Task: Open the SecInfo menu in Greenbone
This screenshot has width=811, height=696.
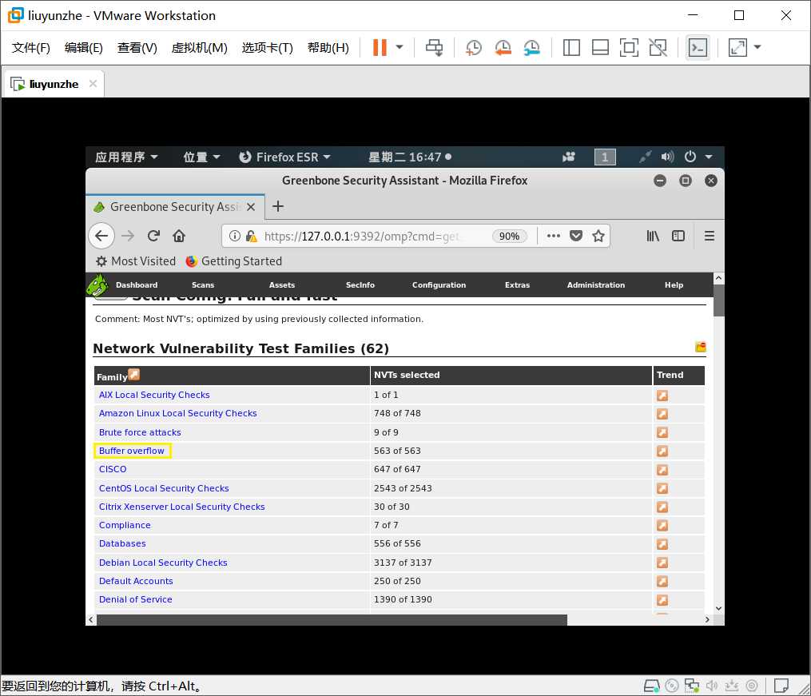Action: pos(360,285)
